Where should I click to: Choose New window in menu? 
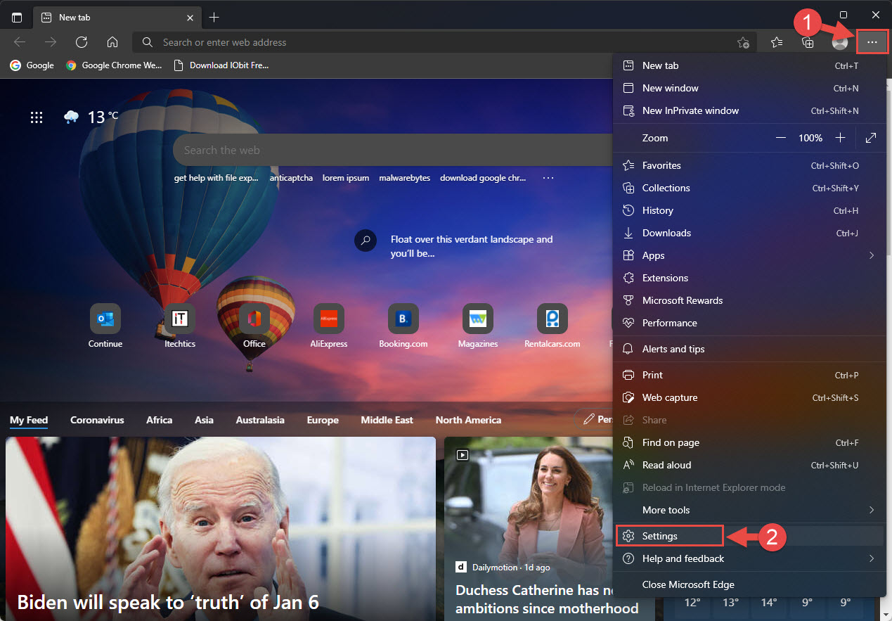click(749, 88)
